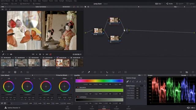Toggle the Clips view button
The width and height of the screenshot is (196, 110).
click(159, 4)
